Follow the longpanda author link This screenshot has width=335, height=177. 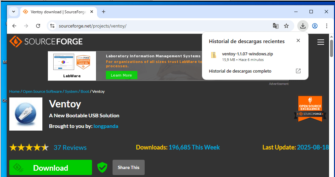106,126
